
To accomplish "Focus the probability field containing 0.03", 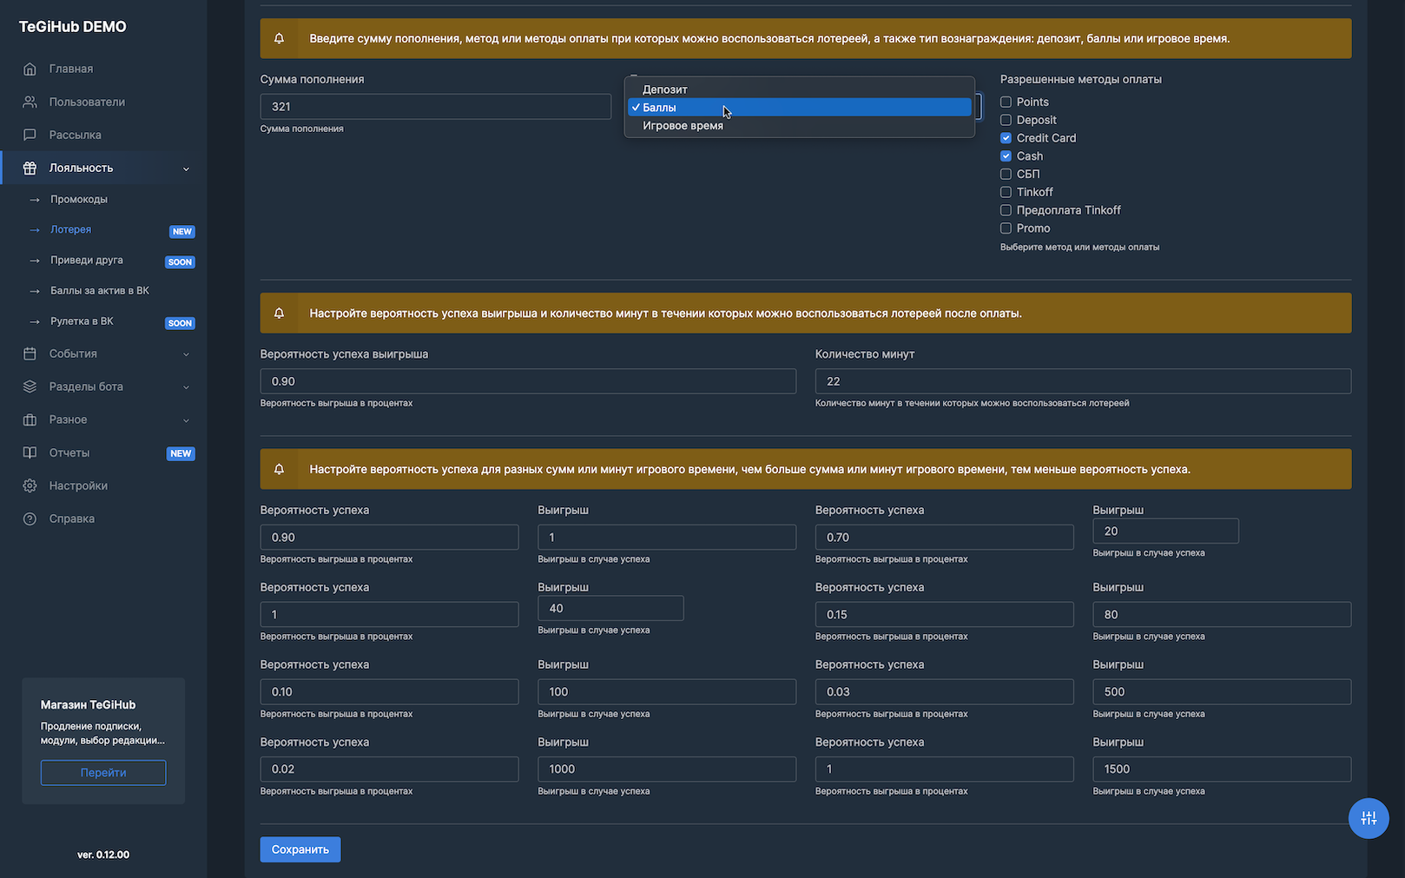I will [945, 692].
